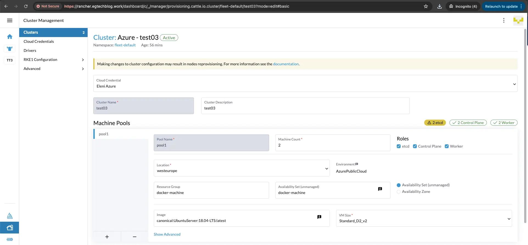Click the 2 etcd warning badge
The width and height of the screenshot is (528, 245).
click(x=435, y=123)
